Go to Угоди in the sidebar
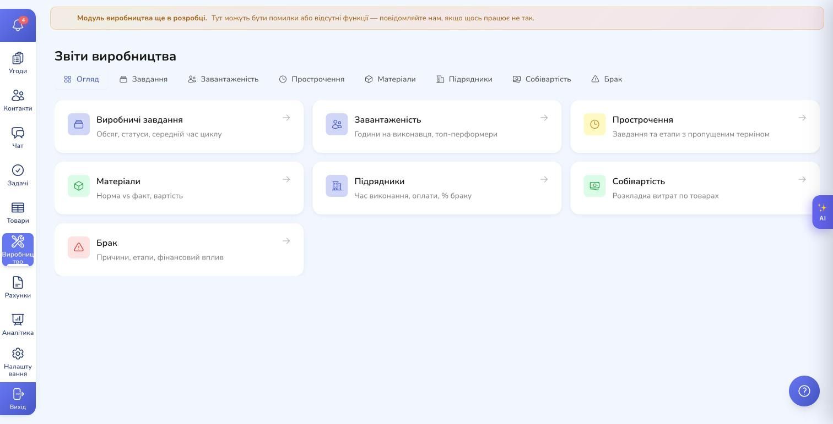 point(18,63)
